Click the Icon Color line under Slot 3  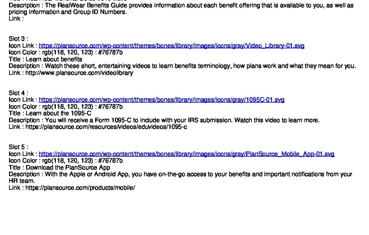coord(66,53)
